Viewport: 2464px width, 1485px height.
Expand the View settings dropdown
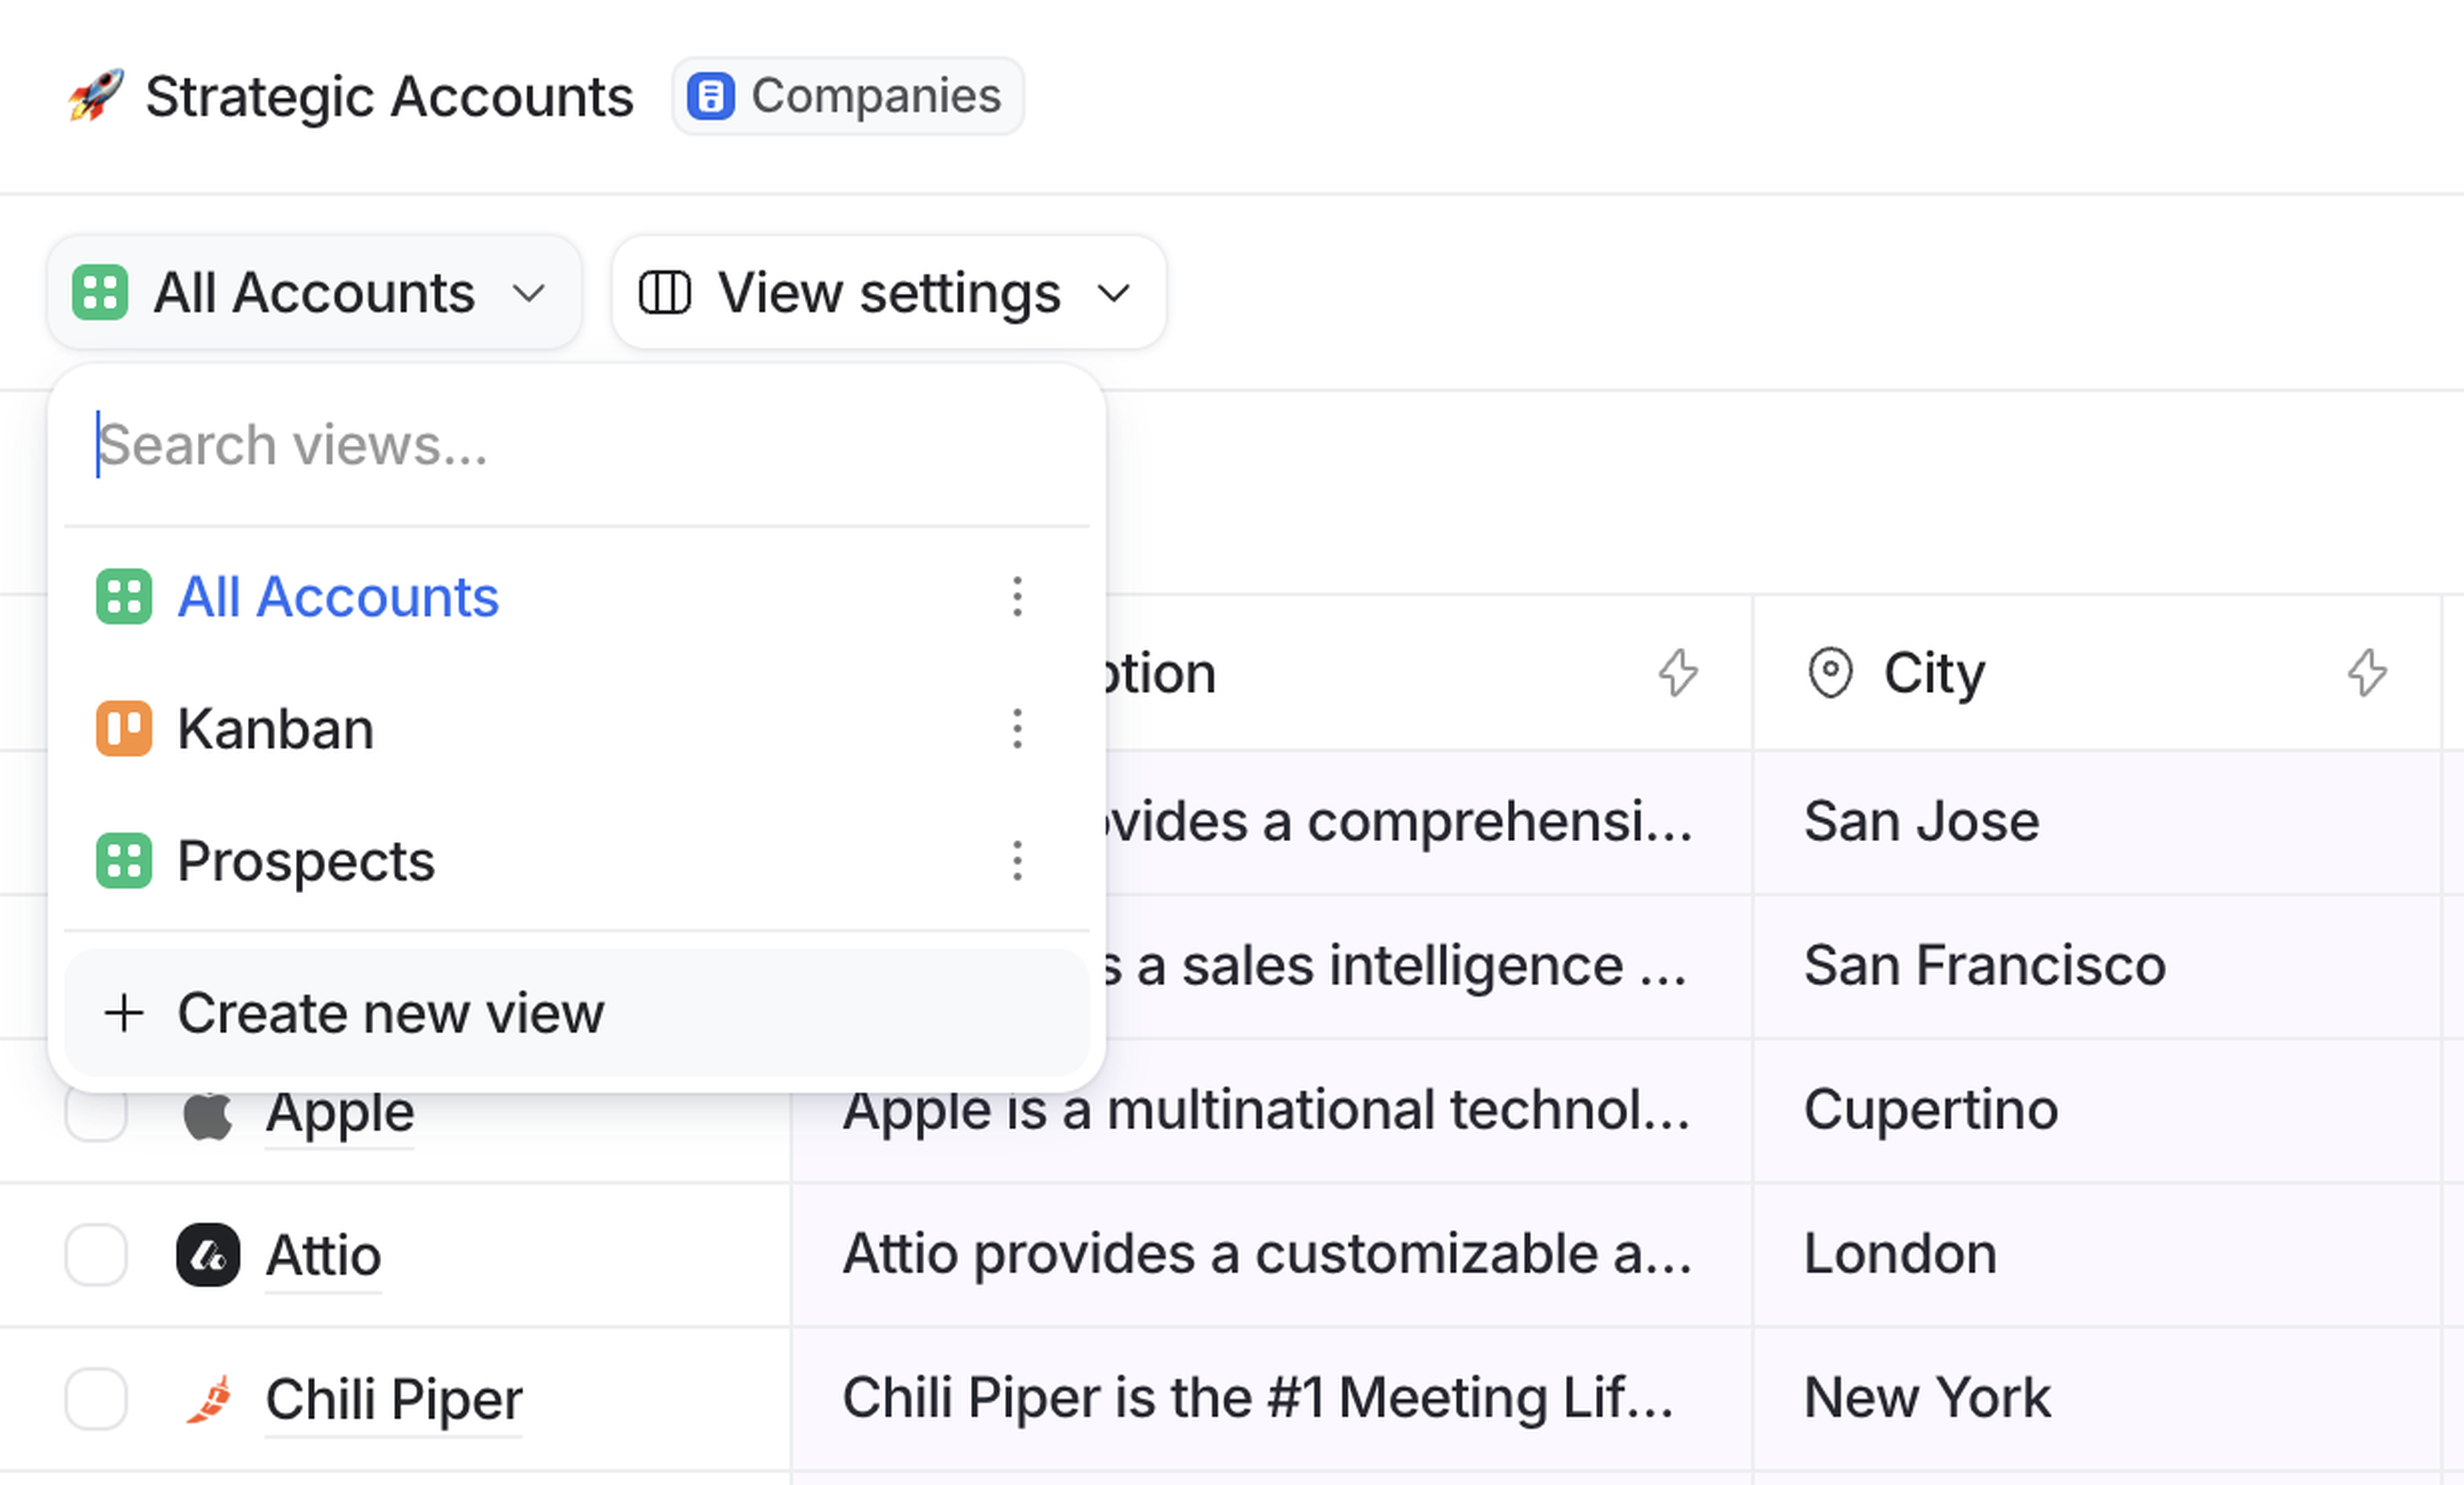(888, 293)
